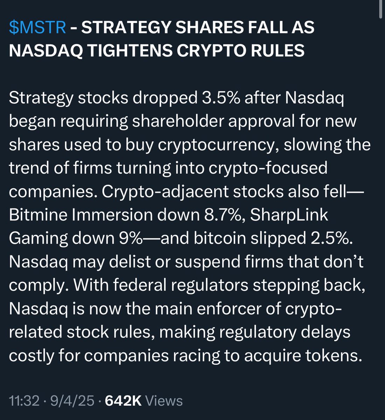385x420 pixels.
Task: Click the phrase making regulatory delays
Action: (x=255, y=332)
